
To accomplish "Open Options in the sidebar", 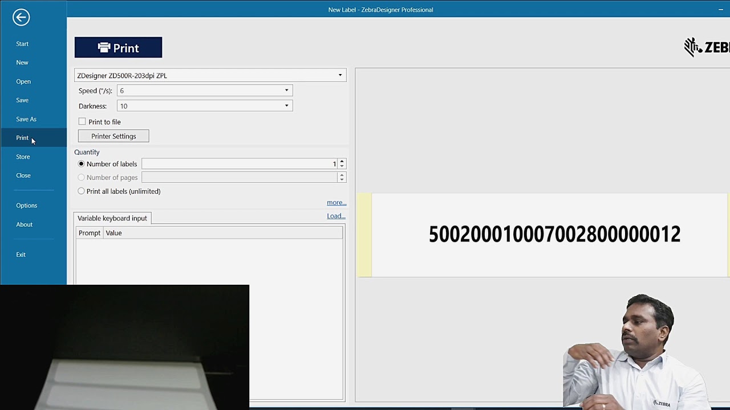I will [x=27, y=206].
